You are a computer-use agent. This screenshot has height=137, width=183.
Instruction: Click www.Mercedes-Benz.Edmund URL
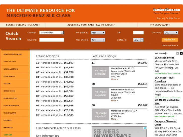pos(168,74)
